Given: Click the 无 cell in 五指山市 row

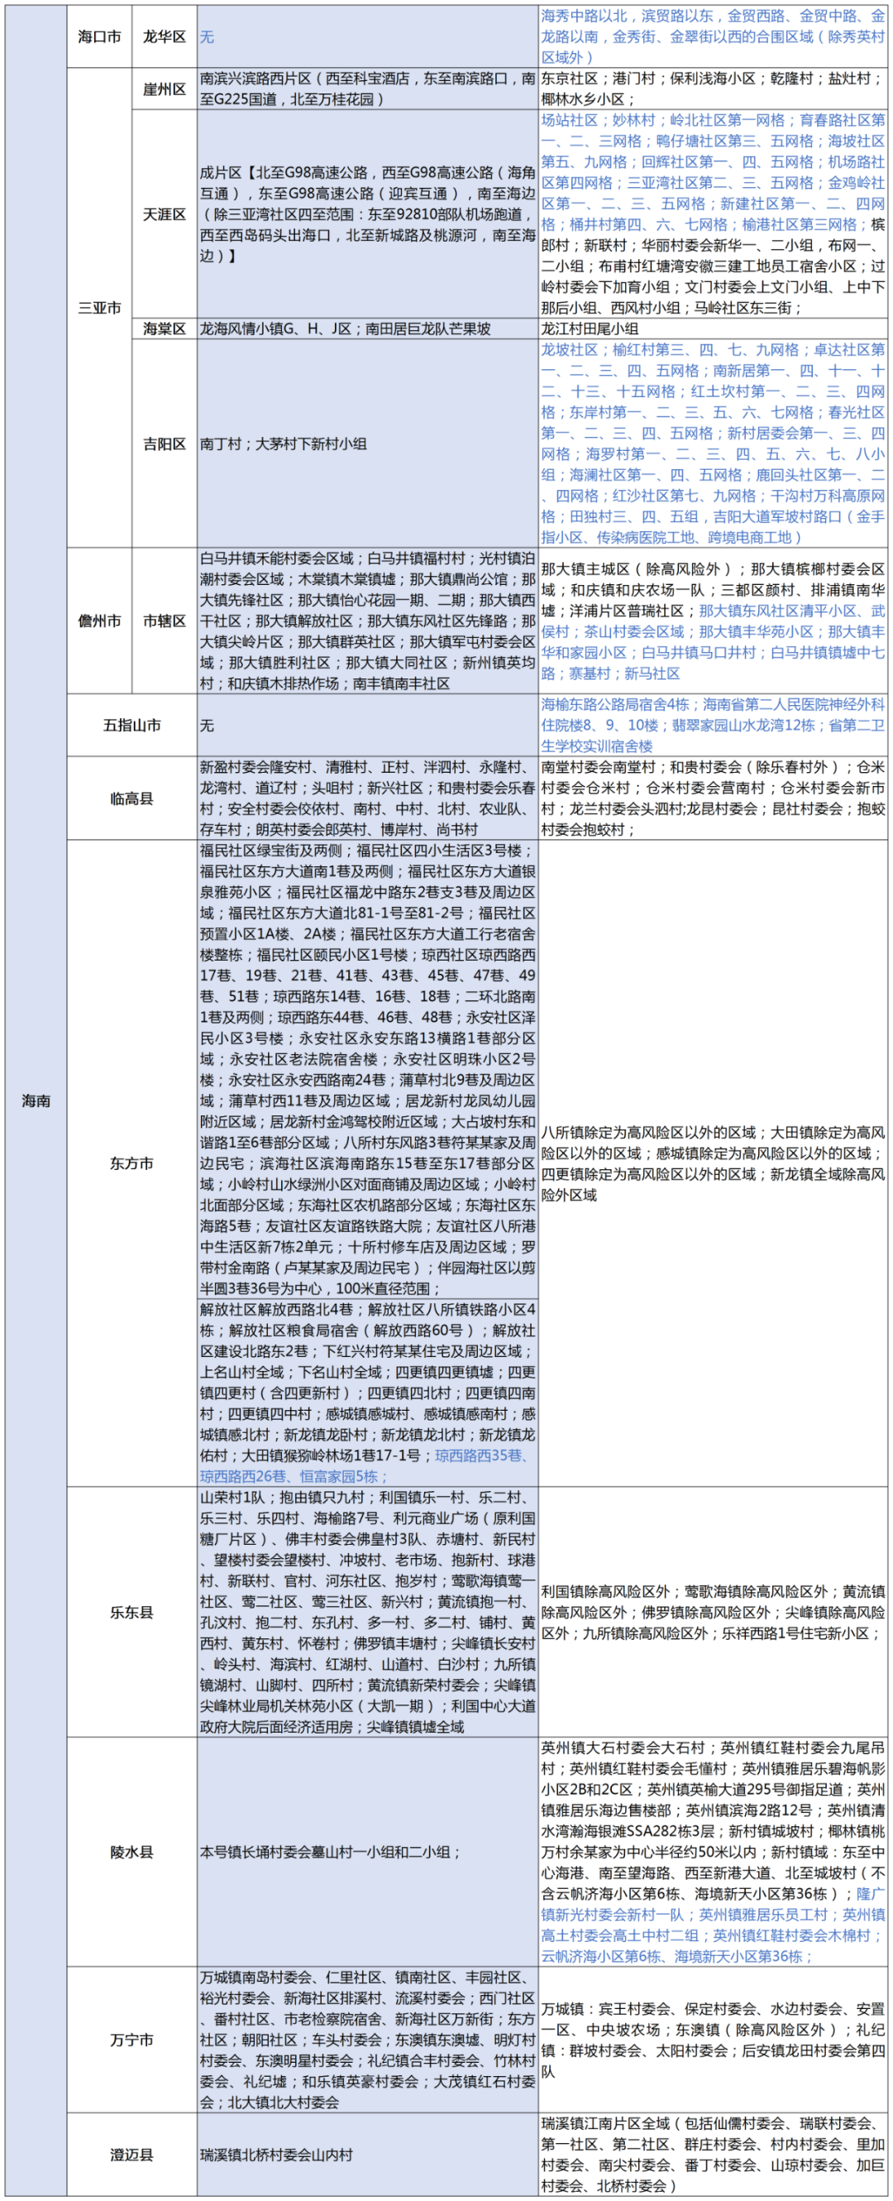Looking at the screenshot, I should pyautogui.click(x=368, y=725).
